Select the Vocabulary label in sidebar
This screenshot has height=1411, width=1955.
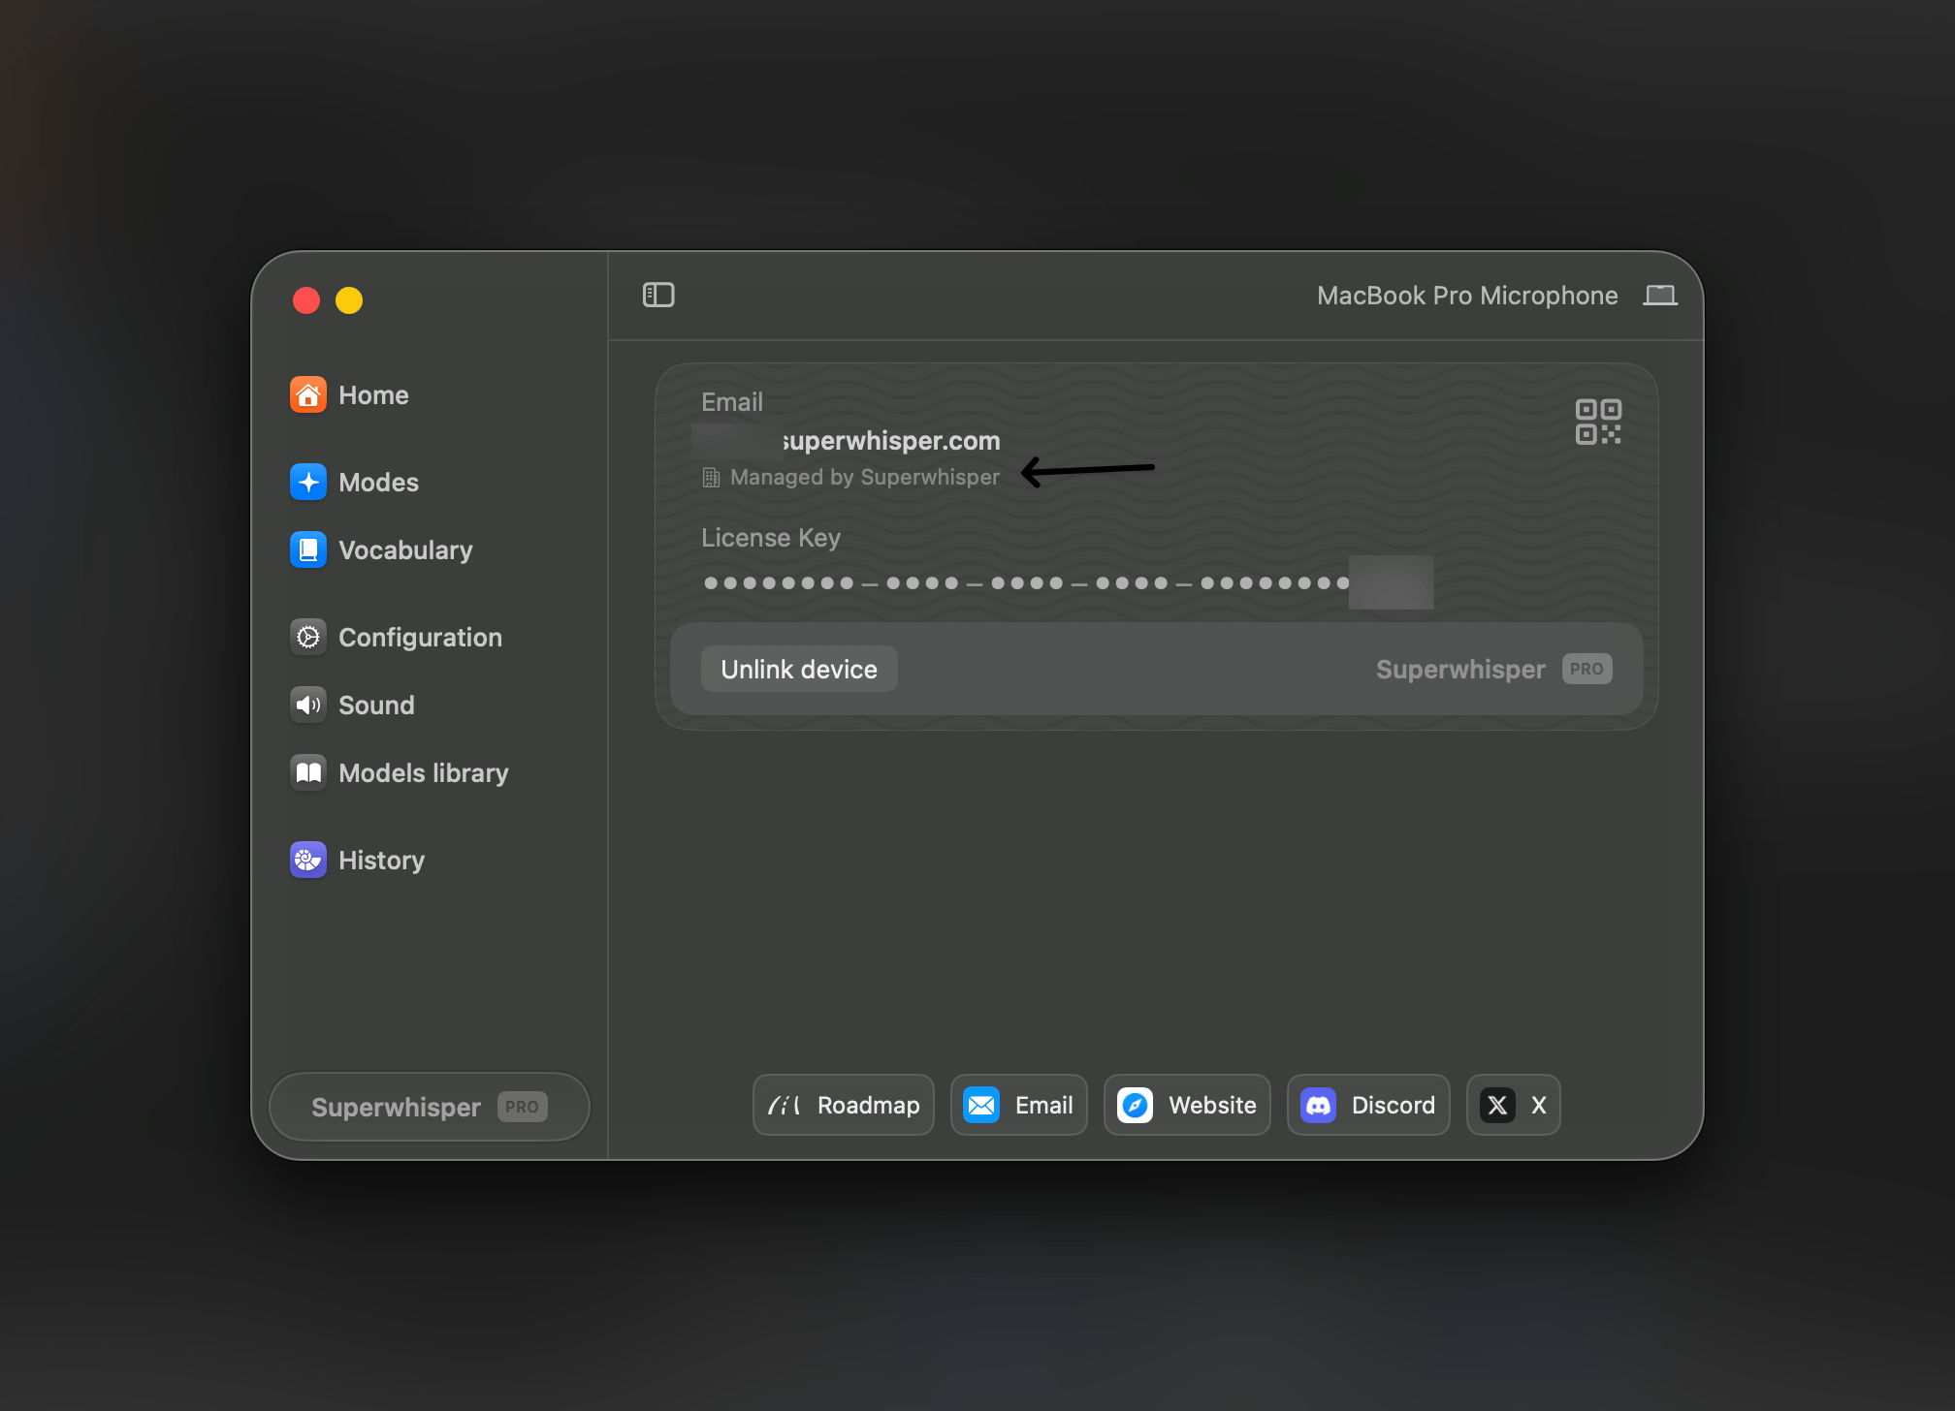click(405, 550)
